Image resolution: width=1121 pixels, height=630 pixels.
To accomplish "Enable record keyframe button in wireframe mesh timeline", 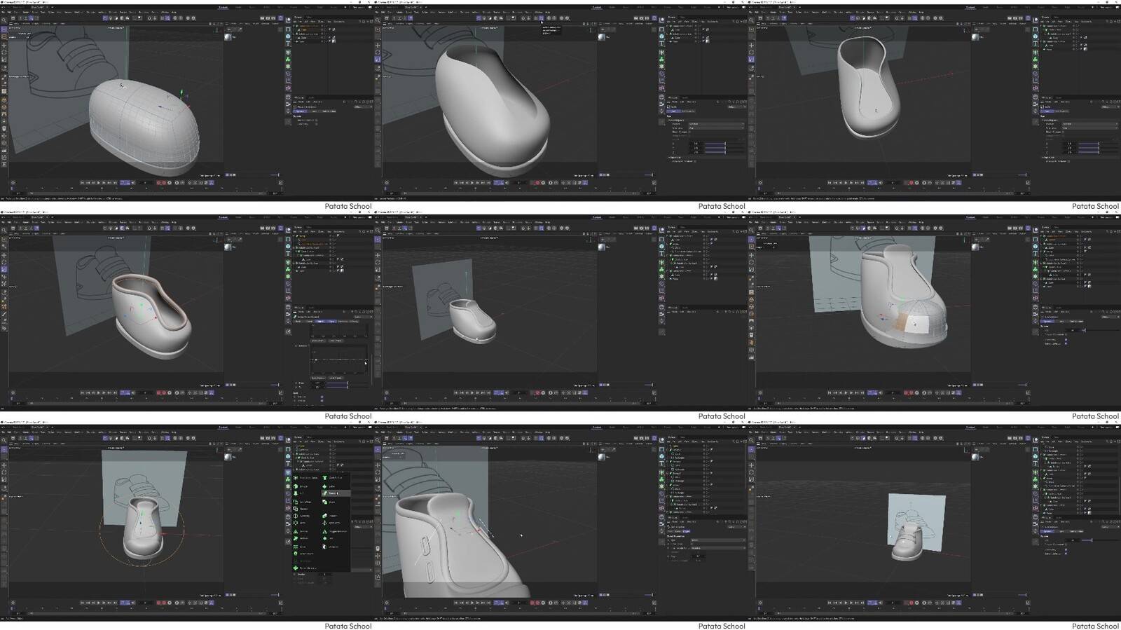I will pos(159,183).
